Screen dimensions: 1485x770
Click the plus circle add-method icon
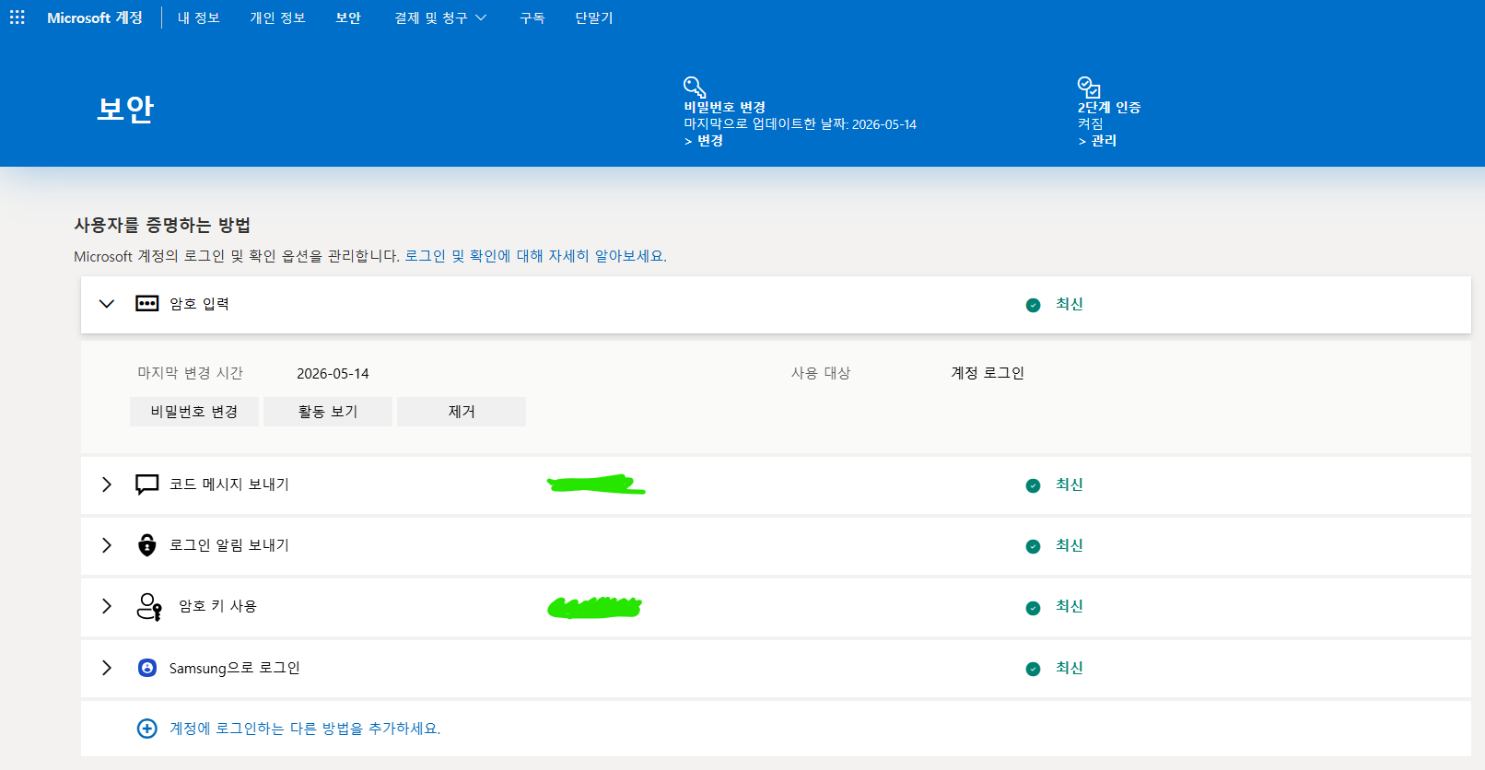click(147, 729)
